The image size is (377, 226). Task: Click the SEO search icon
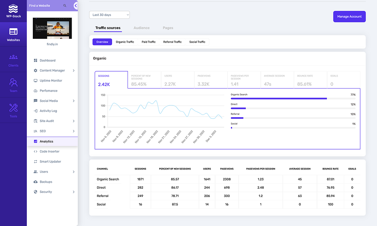click(35, 131)
